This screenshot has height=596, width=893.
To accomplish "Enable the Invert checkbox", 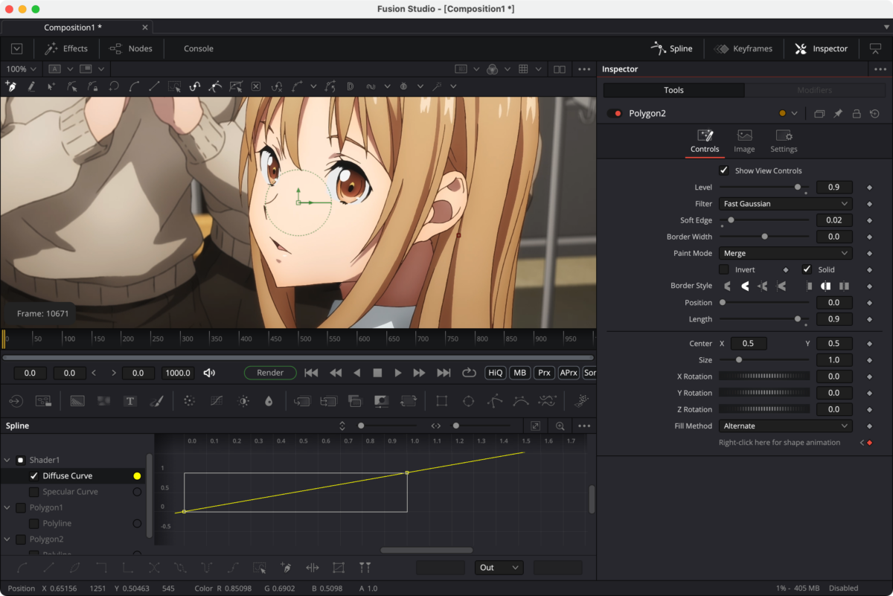I will (724, 269).
